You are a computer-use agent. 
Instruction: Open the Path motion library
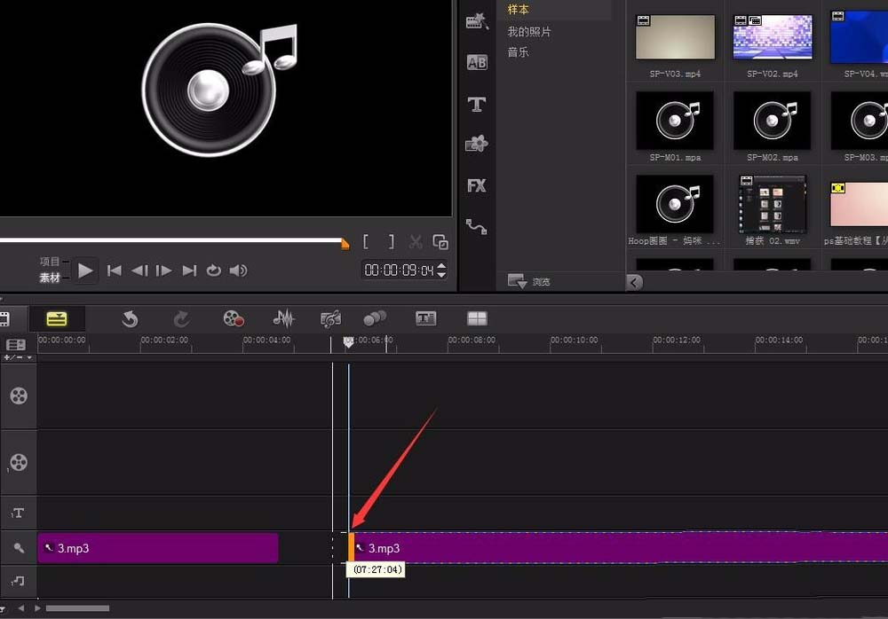[476, 226]
